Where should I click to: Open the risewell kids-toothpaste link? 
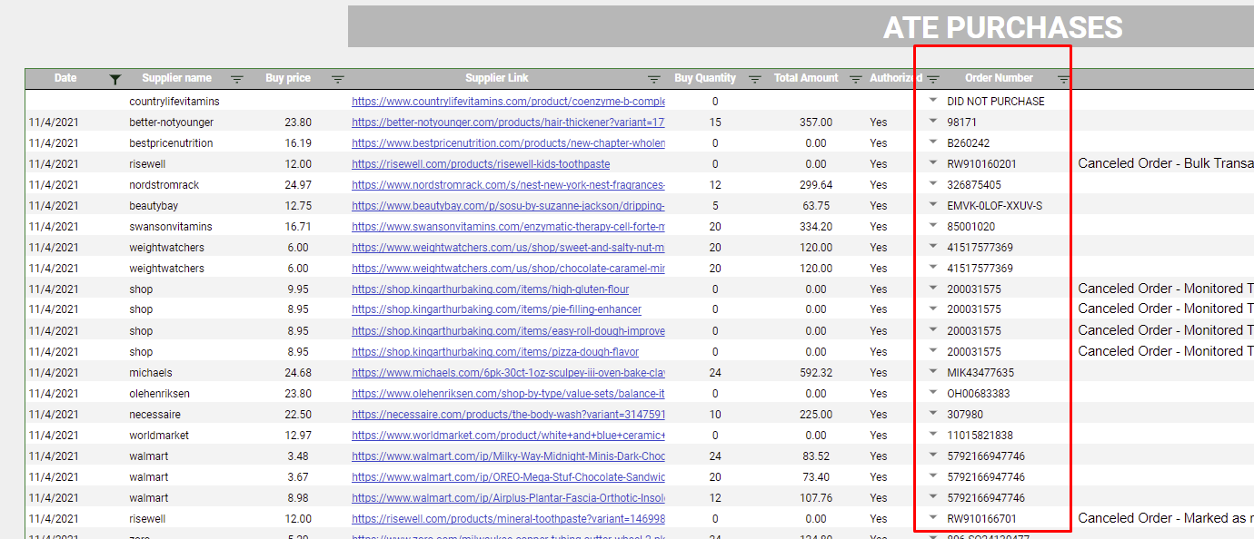pyautogui.click(x=481, y=164)
